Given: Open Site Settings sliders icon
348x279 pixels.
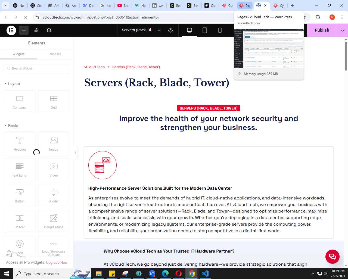Looking at the screenshot, I should 36,30.
